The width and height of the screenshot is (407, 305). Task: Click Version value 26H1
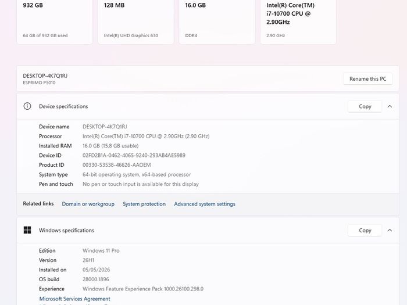[88, 260]
